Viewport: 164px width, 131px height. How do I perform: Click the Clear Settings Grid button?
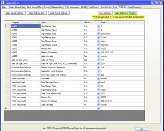pyautogui.click(x=37, y=13)
